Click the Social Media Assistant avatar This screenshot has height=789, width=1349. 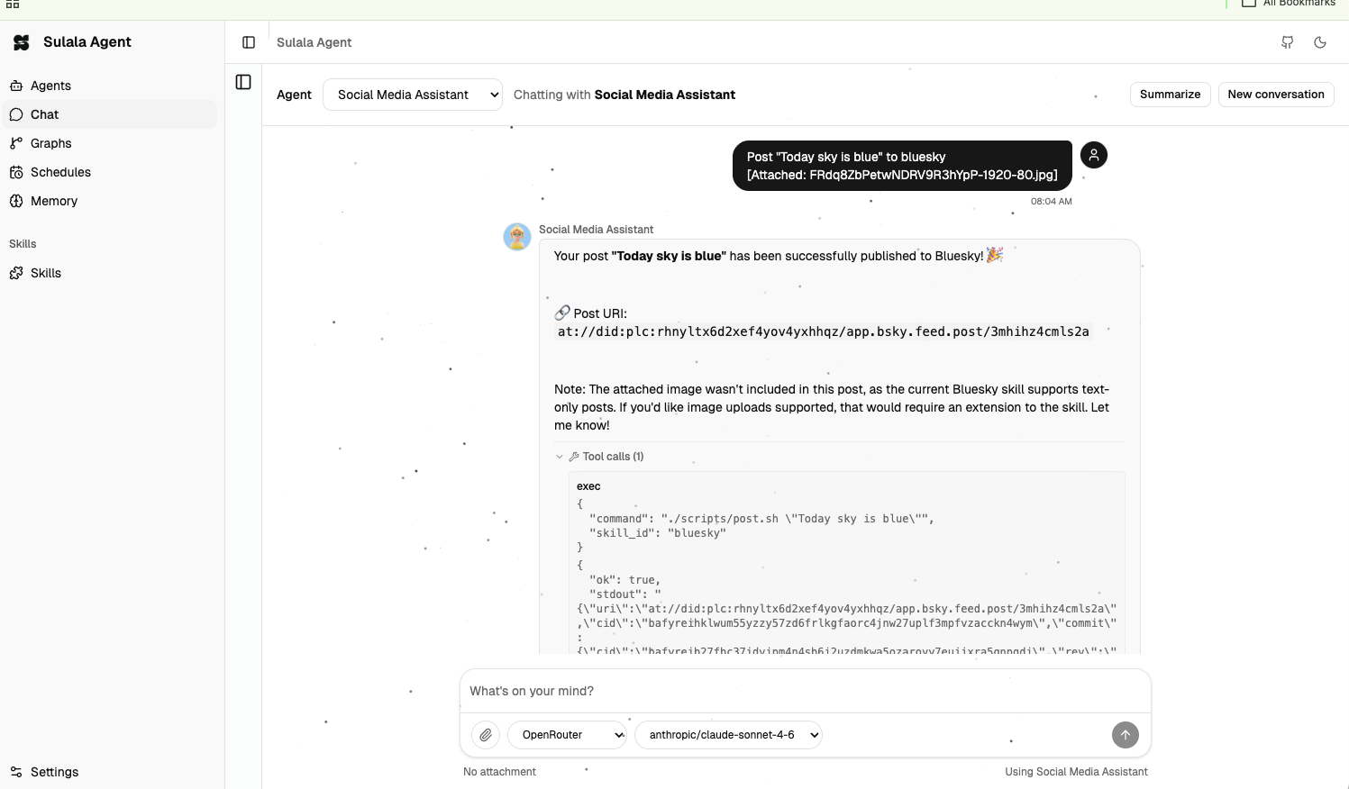click(x=517, y=237)
